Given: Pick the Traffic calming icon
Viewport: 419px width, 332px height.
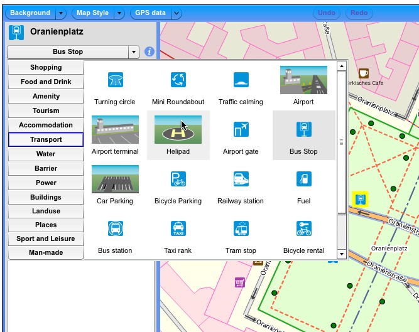Looking at the screenshot, I should tap(241, 80).
